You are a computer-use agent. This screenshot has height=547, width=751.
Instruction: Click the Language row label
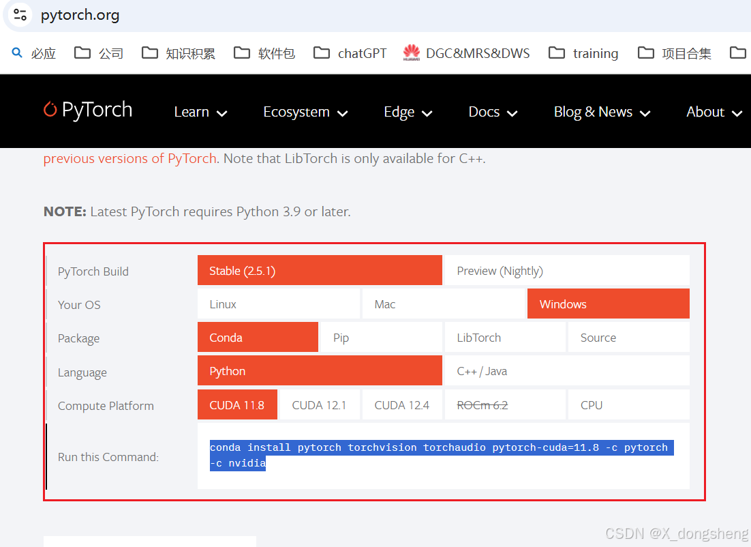[82, 372]
